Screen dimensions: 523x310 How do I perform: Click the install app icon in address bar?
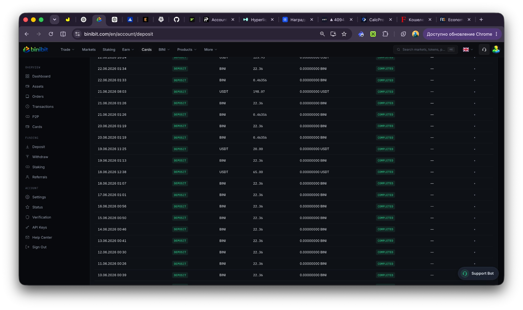click(333, 34)
